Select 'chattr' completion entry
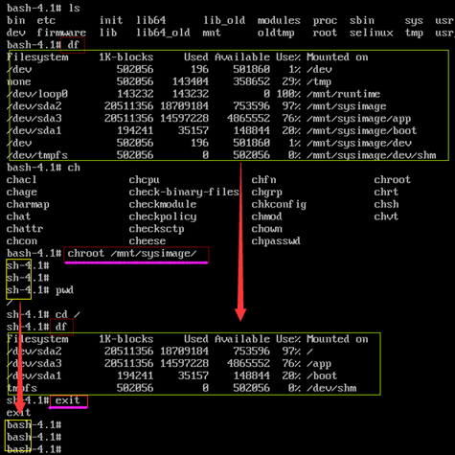455x455 pixels. click(x=25, y=229)
